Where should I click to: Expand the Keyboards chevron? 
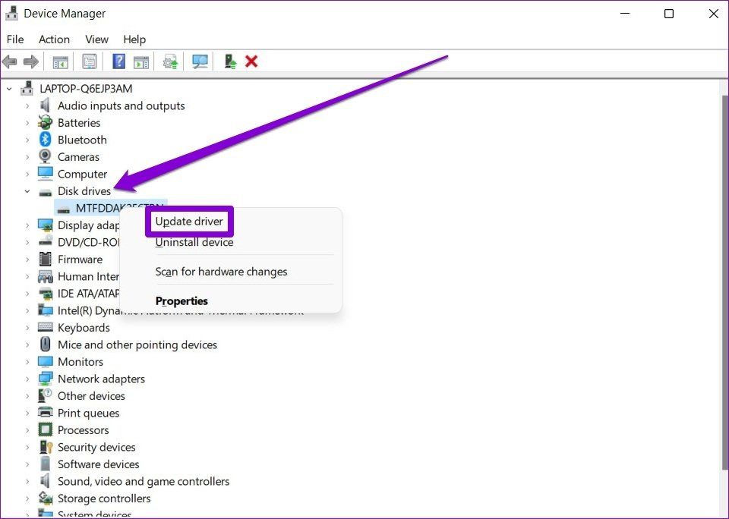coord(27,328)
